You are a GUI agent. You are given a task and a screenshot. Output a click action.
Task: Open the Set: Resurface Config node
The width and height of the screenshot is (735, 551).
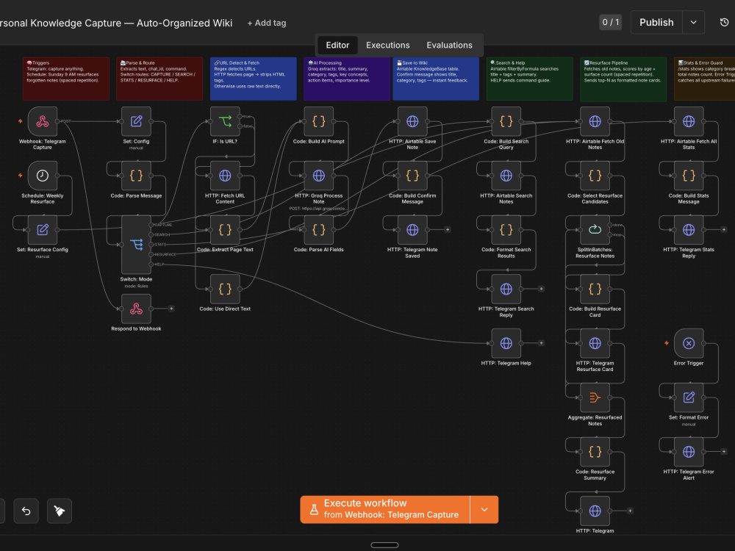click(x=42, y=229)
